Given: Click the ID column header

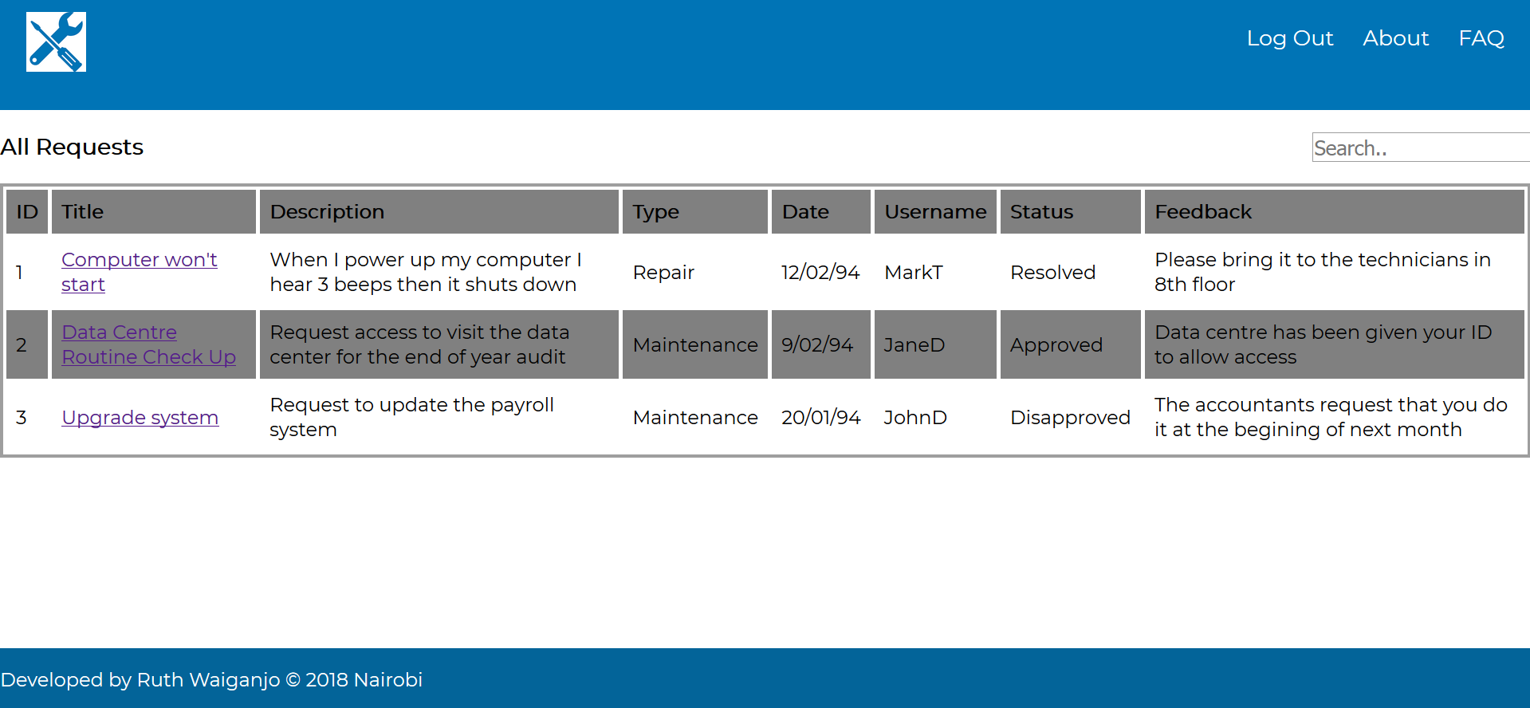Looking at the screenshot, I should pyautogui.click(x=27, y=211).
